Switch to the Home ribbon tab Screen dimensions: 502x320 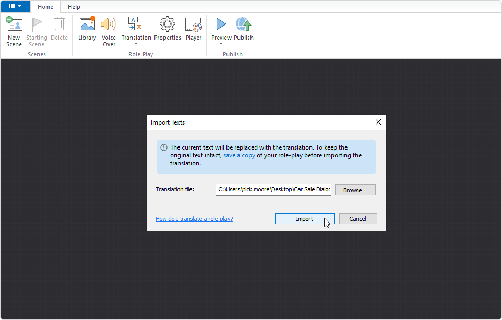pos(45,7)
